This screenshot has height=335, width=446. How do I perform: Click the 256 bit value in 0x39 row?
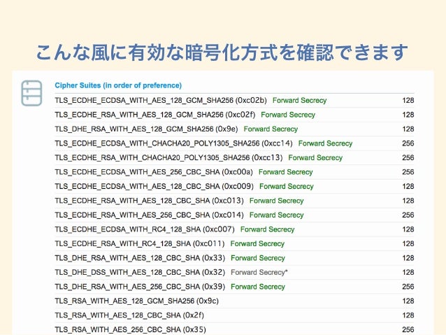(408, 287)
